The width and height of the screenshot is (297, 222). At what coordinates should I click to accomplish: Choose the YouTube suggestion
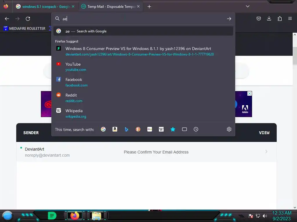(143, 67)
